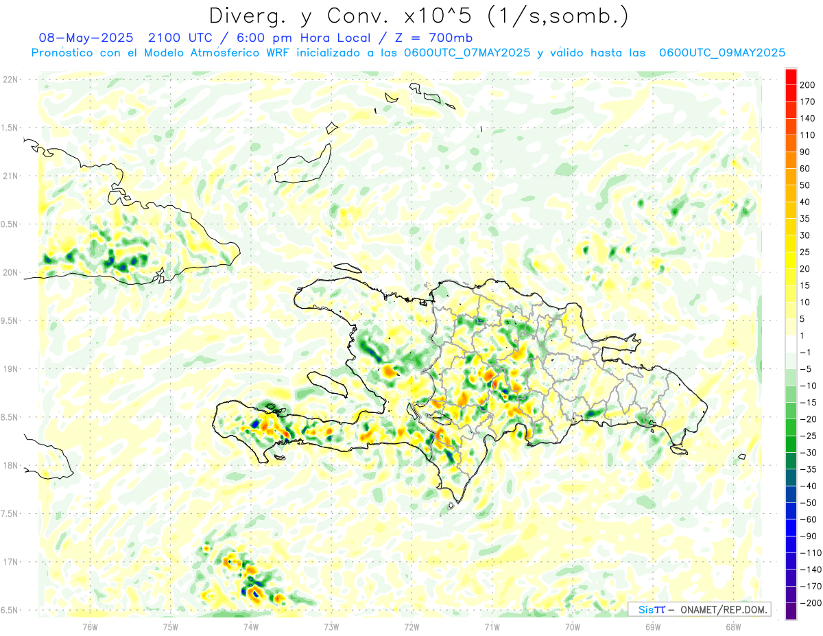
Task: Click the 74W longitude label
Action: 251,627
